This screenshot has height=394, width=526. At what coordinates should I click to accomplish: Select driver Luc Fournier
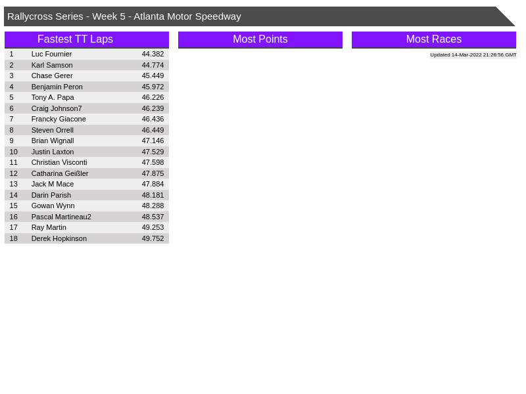[x=51, y=54]
